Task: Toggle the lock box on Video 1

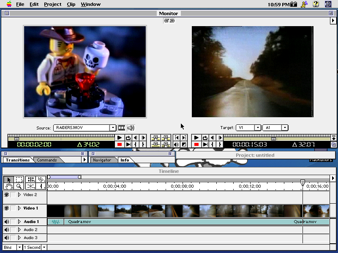Action: 13,208
